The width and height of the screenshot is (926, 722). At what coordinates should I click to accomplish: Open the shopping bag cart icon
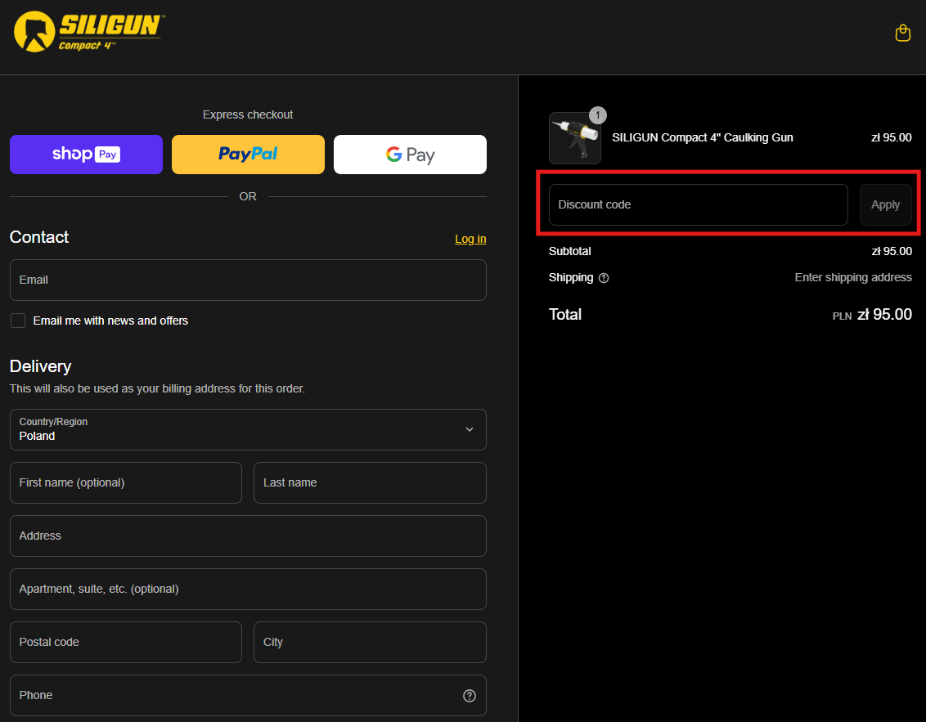pos(902,33)
